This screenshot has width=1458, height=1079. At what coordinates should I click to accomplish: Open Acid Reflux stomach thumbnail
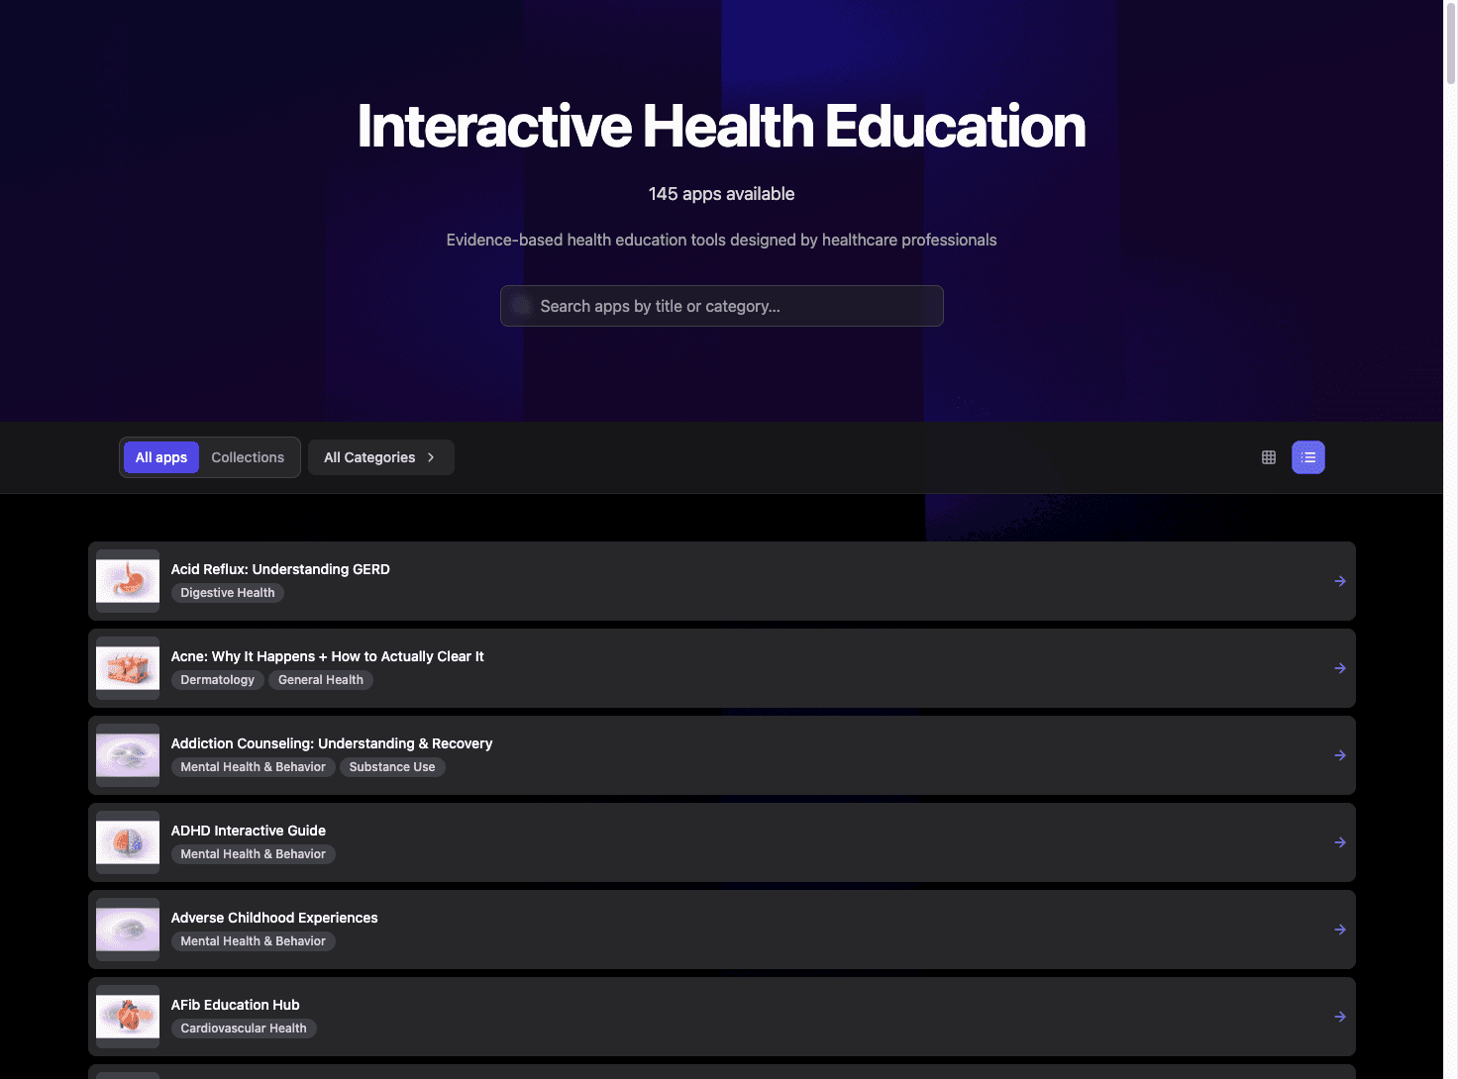(x=128, y=581)
